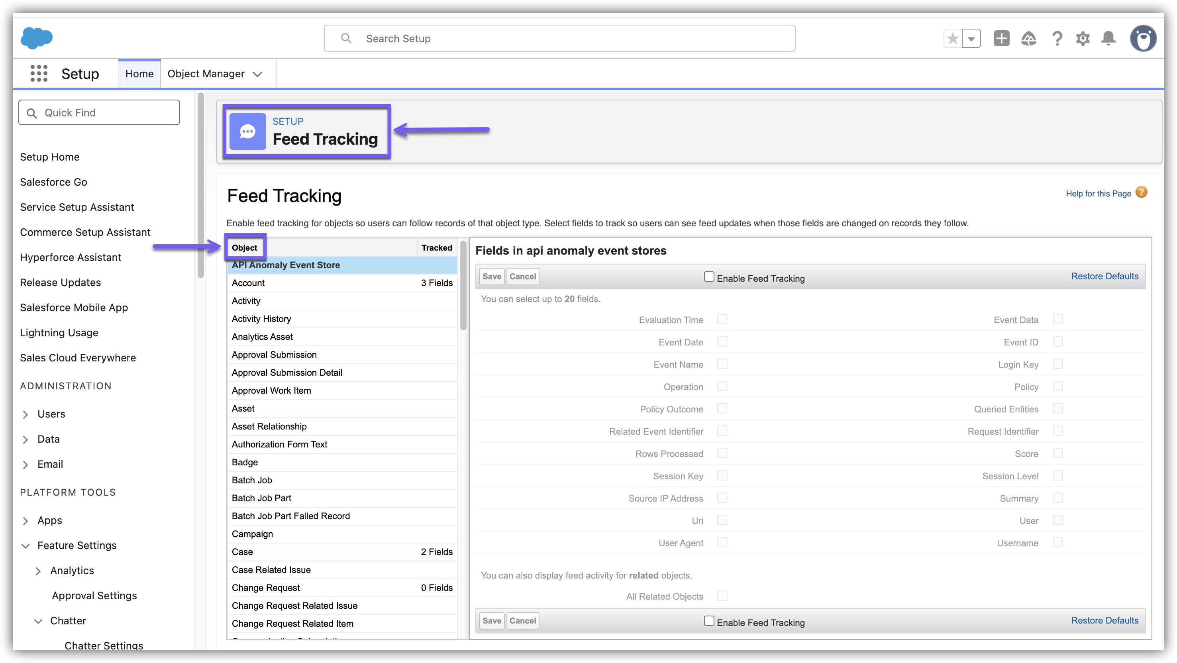
Task: Open the App Launcher dots grid
Action: click(x=39, y=74)
